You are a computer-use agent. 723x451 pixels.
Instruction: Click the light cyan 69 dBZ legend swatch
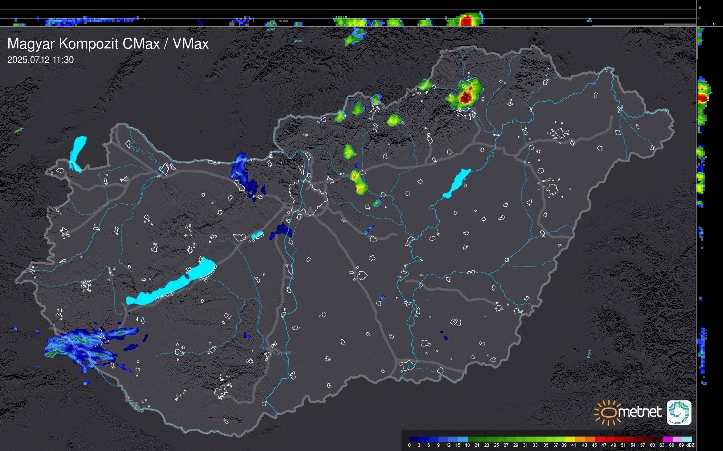[x=687, y=439]
